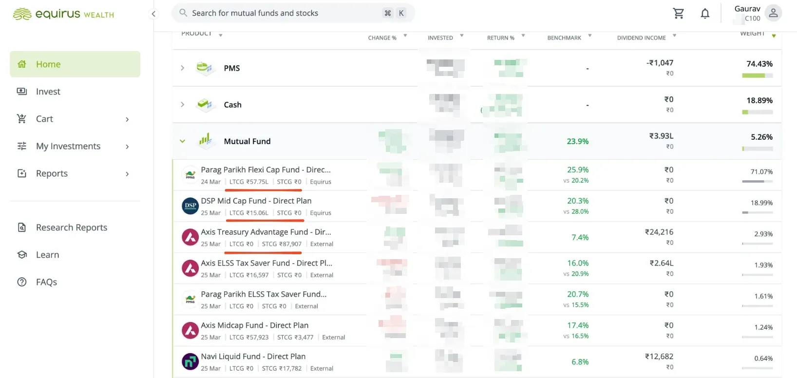Expand the My Investments submenu arrow
The height and width of the screenshot is (378, 797).
127,147
